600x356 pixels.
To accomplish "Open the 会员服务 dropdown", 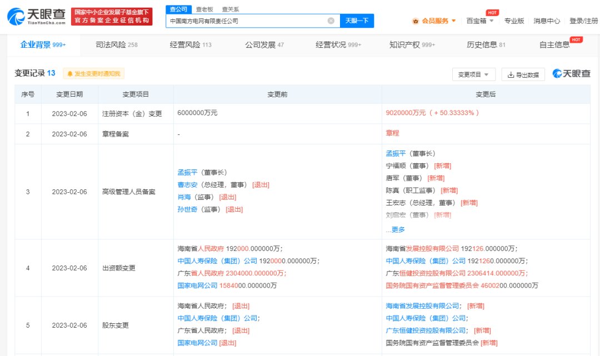I will click(434, 21).
